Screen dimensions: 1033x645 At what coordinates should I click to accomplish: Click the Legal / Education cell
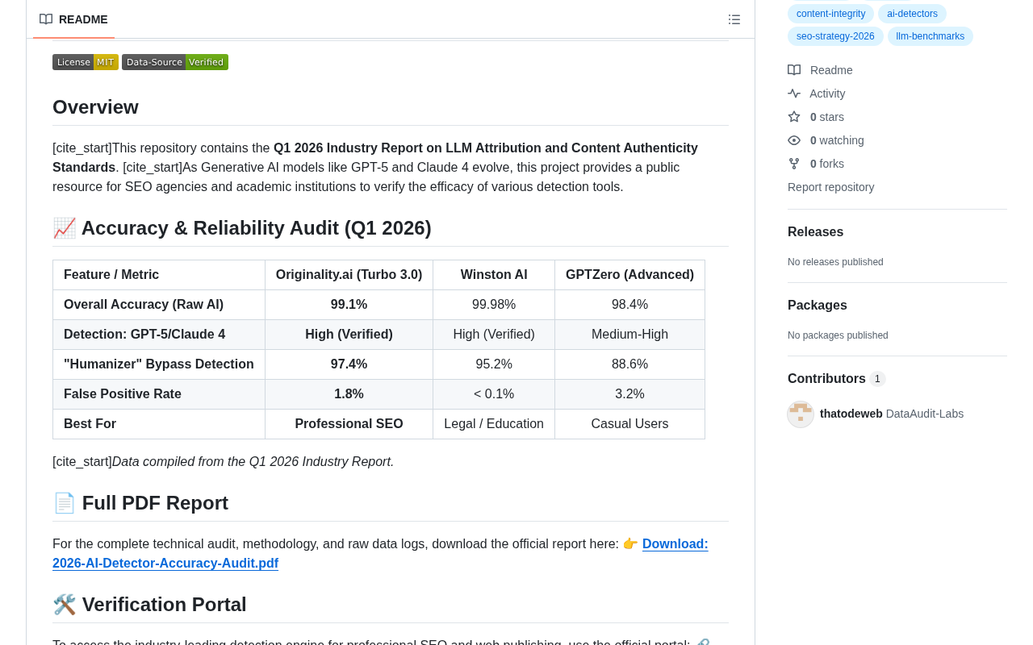click(x=494, y=424)
